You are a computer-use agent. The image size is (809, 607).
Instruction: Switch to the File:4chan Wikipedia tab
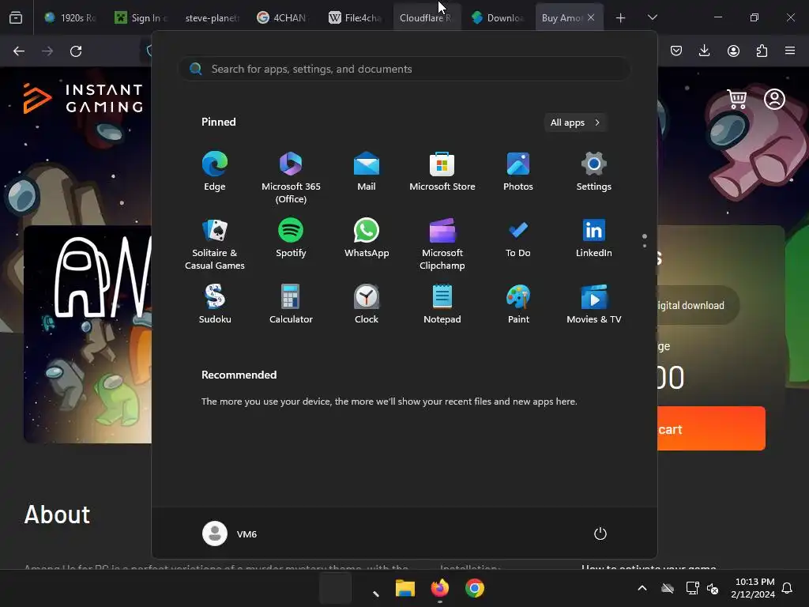(355, 17)
